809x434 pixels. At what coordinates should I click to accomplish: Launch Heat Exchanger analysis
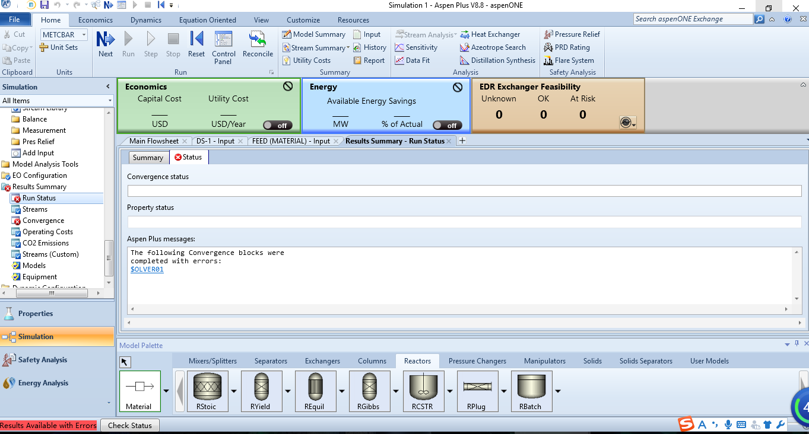pos(490,34)
